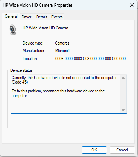Click the Code 45 error text
138x157 pixels.
coord(20,82)
